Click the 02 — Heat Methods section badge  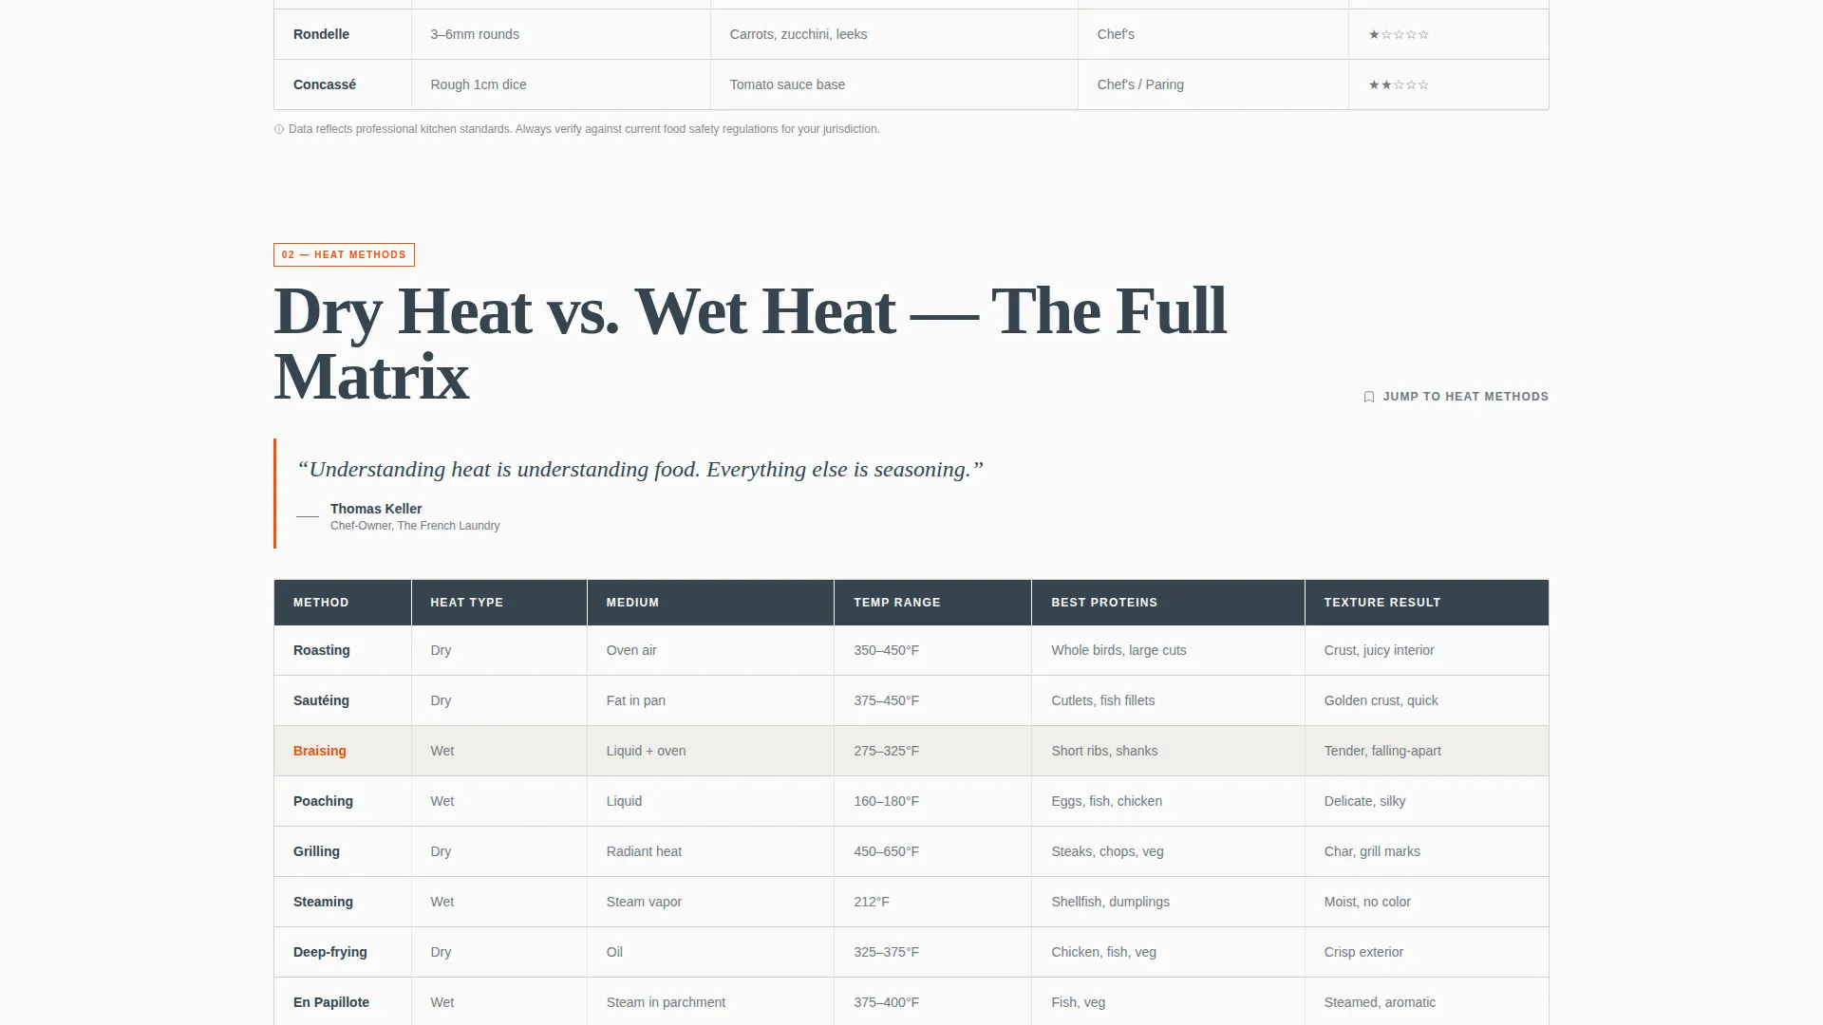(x=344, y=254)
